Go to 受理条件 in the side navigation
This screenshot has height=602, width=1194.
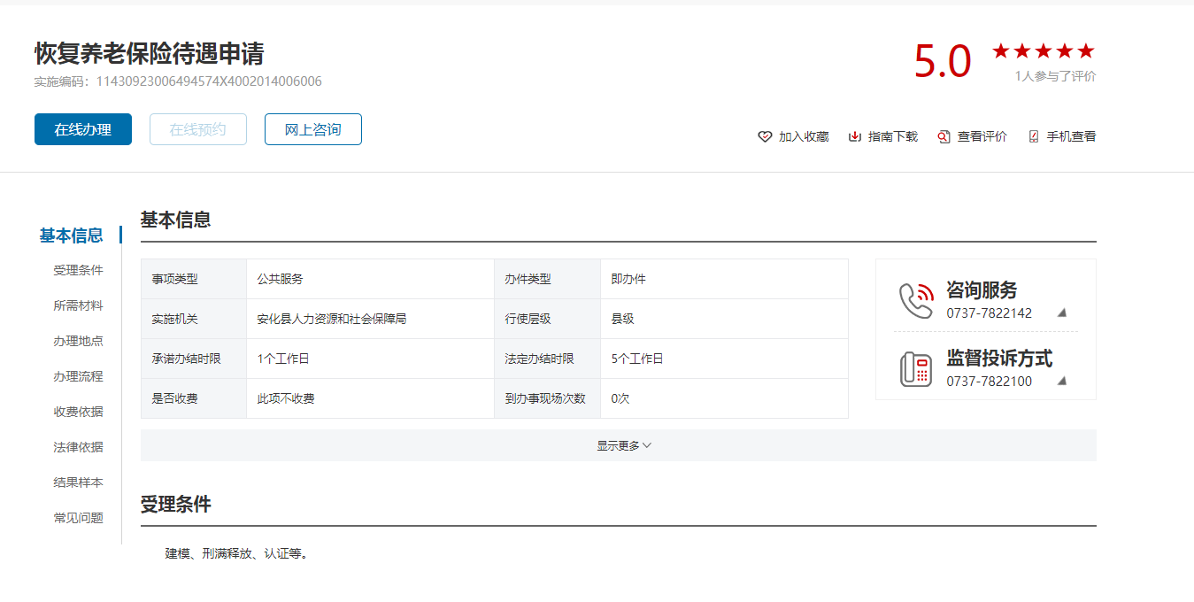[x=78, y=271]
